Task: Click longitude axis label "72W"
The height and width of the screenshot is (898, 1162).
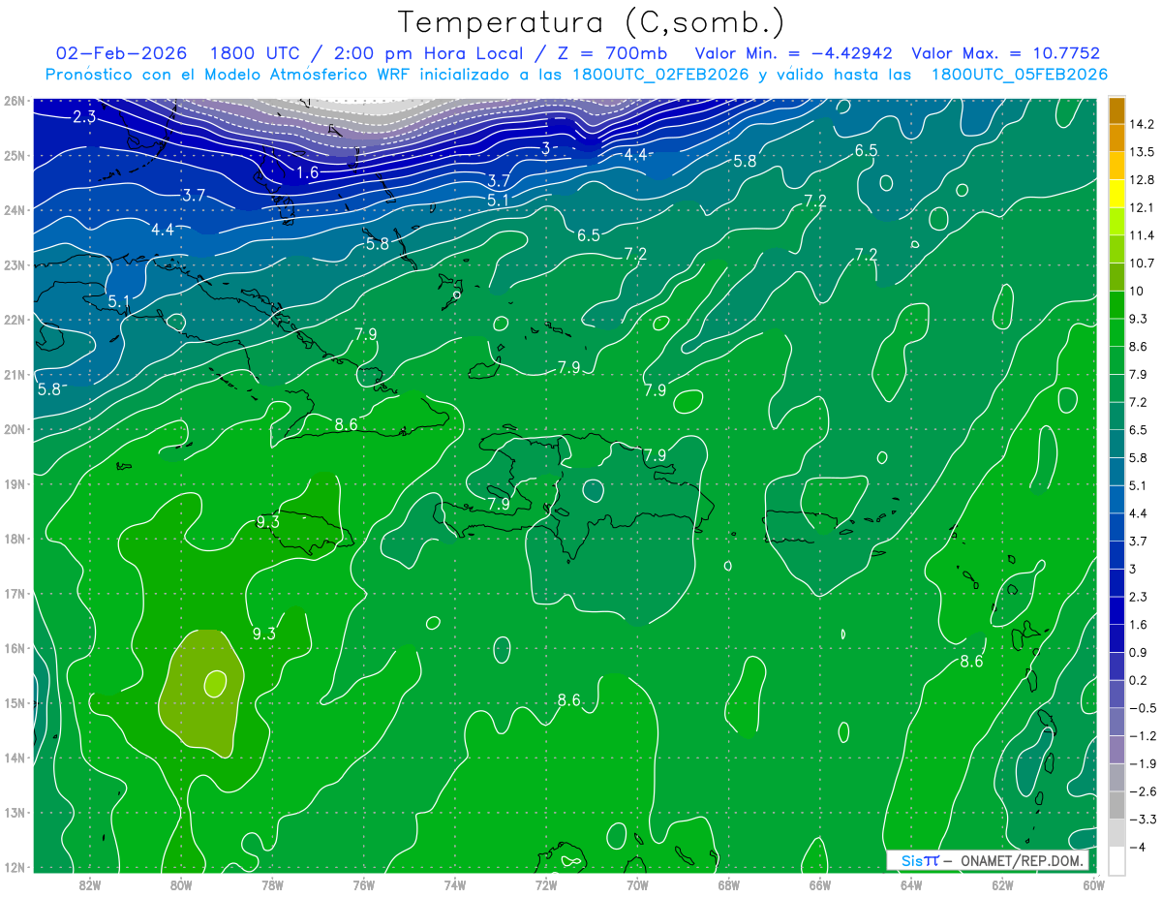Action: pos(546,884)
